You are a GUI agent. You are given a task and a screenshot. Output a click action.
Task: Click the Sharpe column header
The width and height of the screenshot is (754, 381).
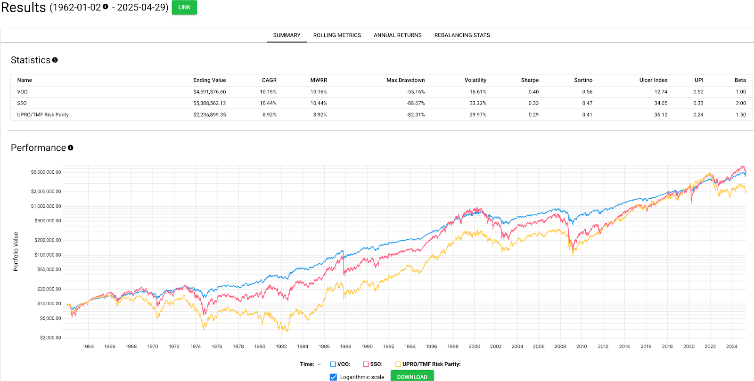[530, 80]
